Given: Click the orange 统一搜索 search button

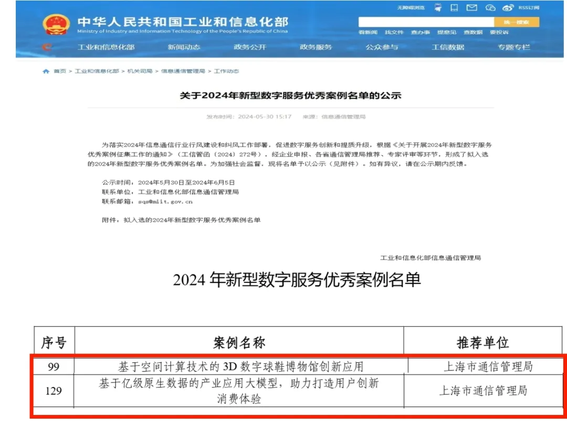Looking at the screenshot, I should point(517,22).
